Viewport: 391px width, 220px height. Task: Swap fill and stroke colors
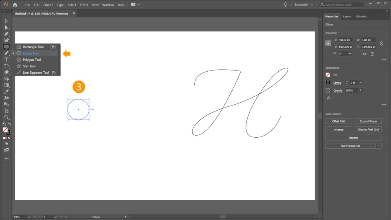(9, 124)
